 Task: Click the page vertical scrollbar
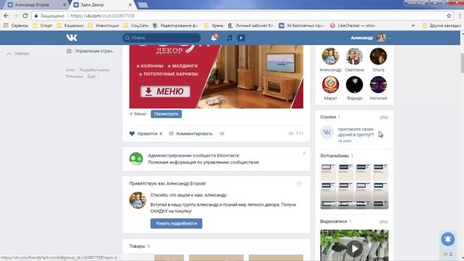[x=463, y=63]
